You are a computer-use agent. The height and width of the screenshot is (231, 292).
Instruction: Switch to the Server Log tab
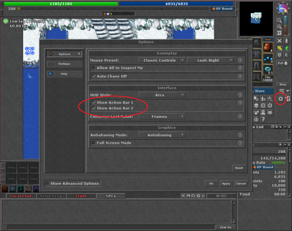pyautogui.click(x=51, y=196)
